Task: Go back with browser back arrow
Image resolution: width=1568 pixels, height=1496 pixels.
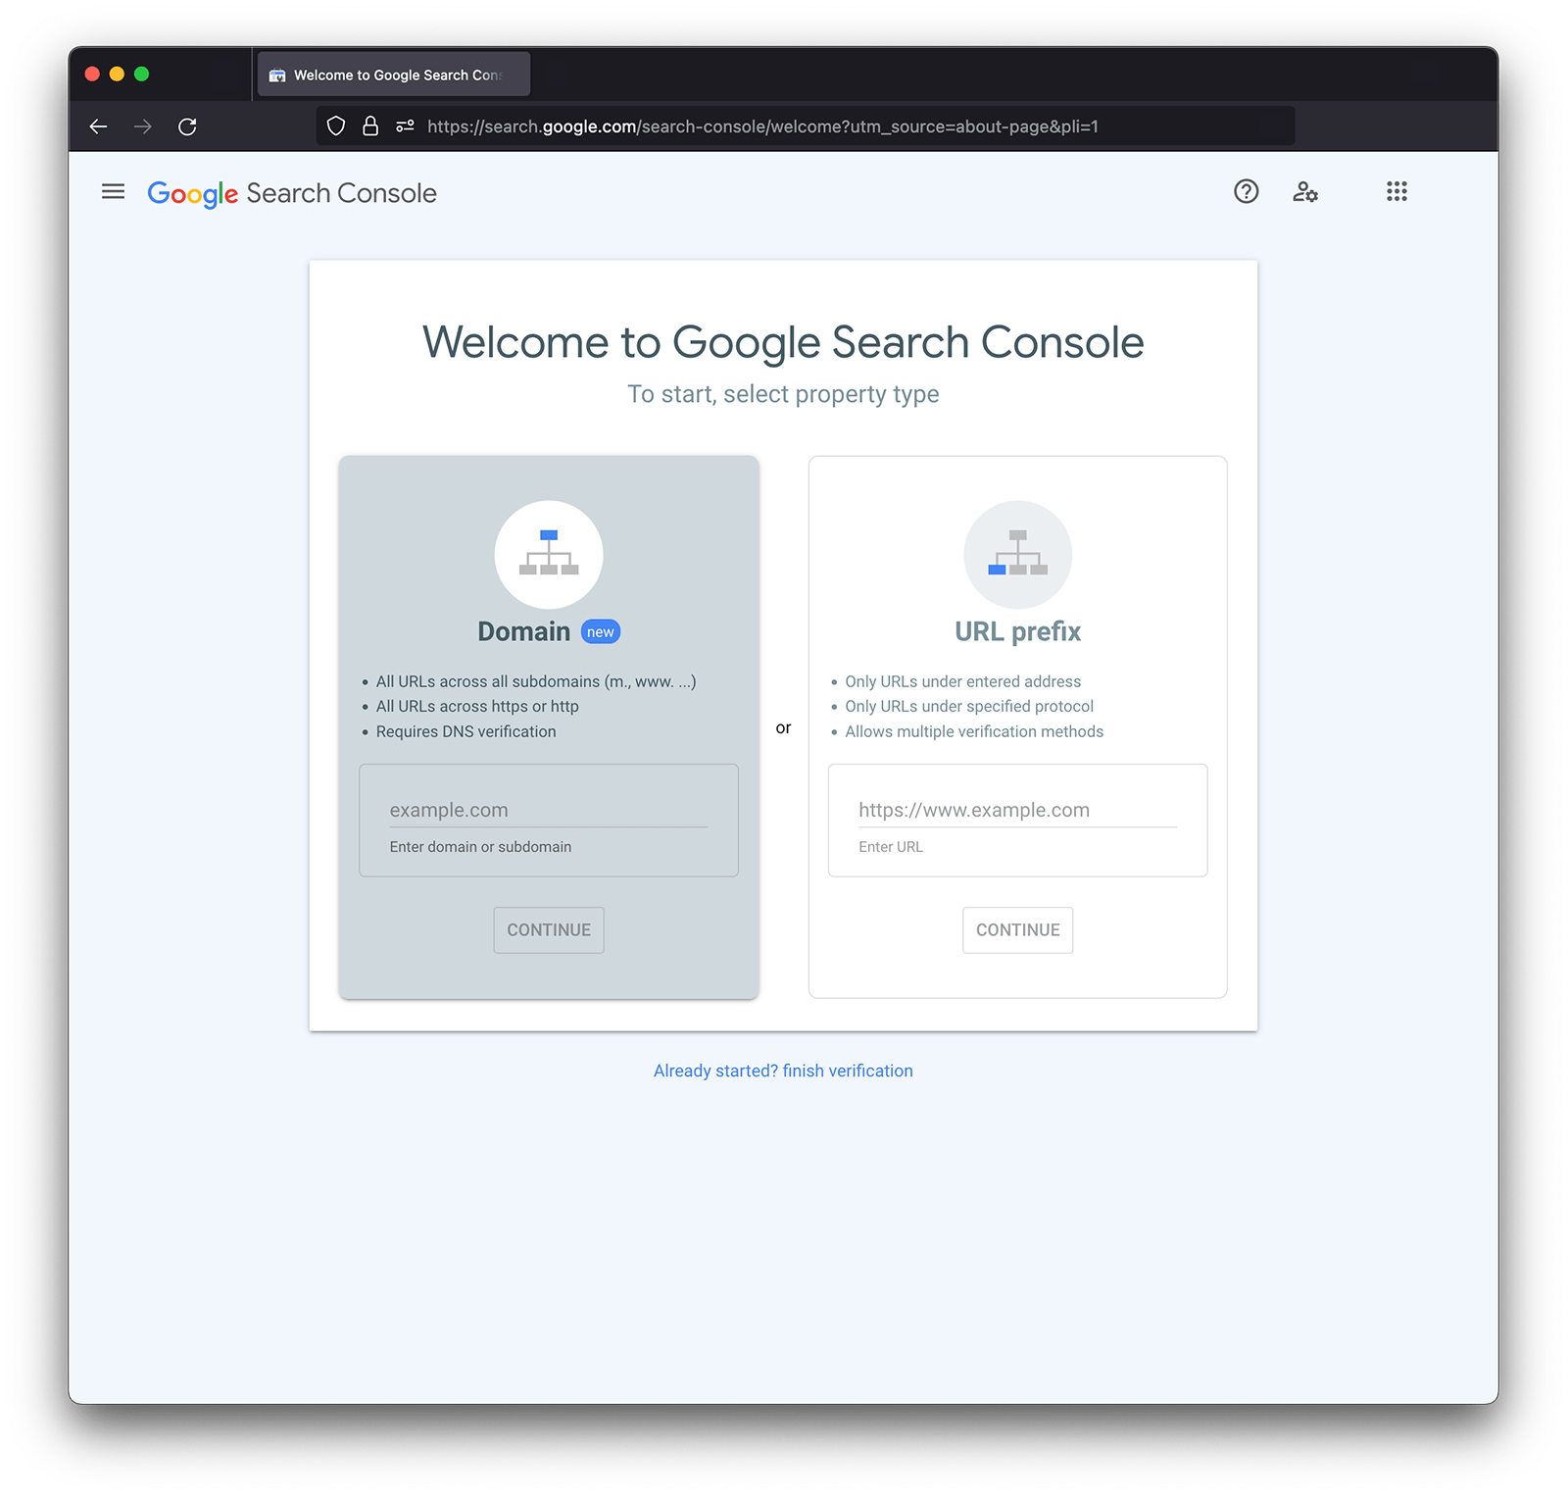Action: point(98,126)
